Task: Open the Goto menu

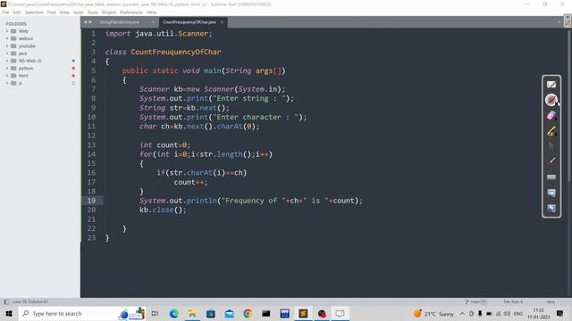Action: click(x=79, y=12)
